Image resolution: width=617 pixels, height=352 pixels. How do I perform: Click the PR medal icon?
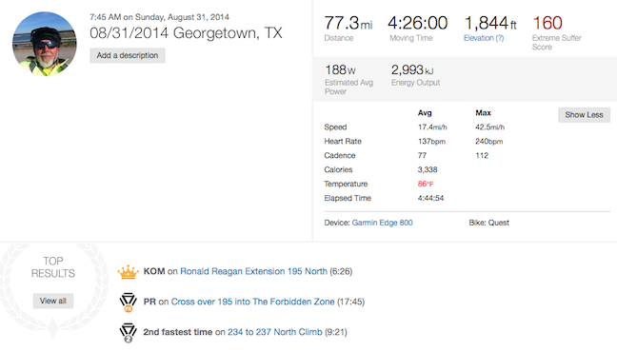(128, 302)
